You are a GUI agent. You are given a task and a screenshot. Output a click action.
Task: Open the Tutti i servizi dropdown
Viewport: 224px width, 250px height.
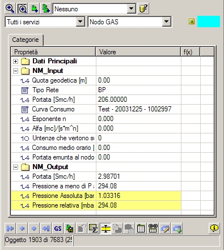tap(80, 21)
